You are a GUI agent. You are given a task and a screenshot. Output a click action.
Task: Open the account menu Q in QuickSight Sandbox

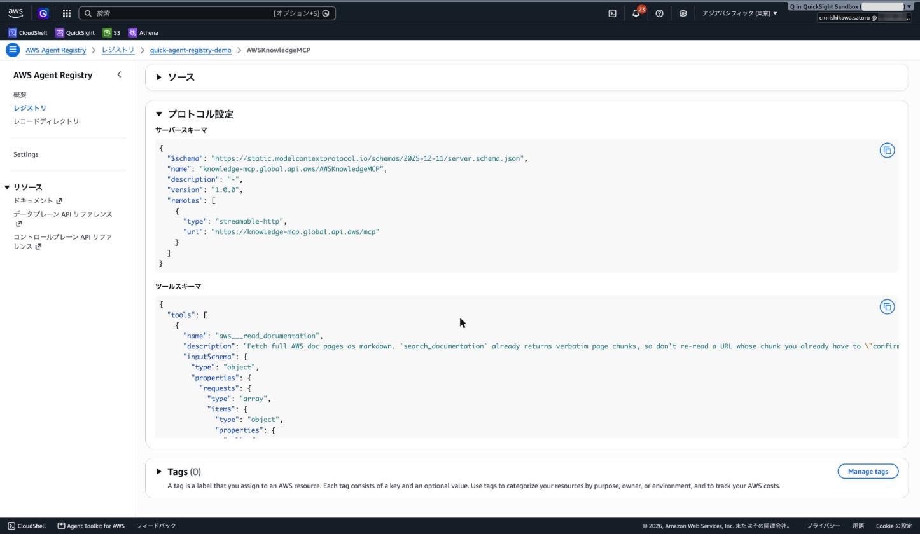click(851, 6)
